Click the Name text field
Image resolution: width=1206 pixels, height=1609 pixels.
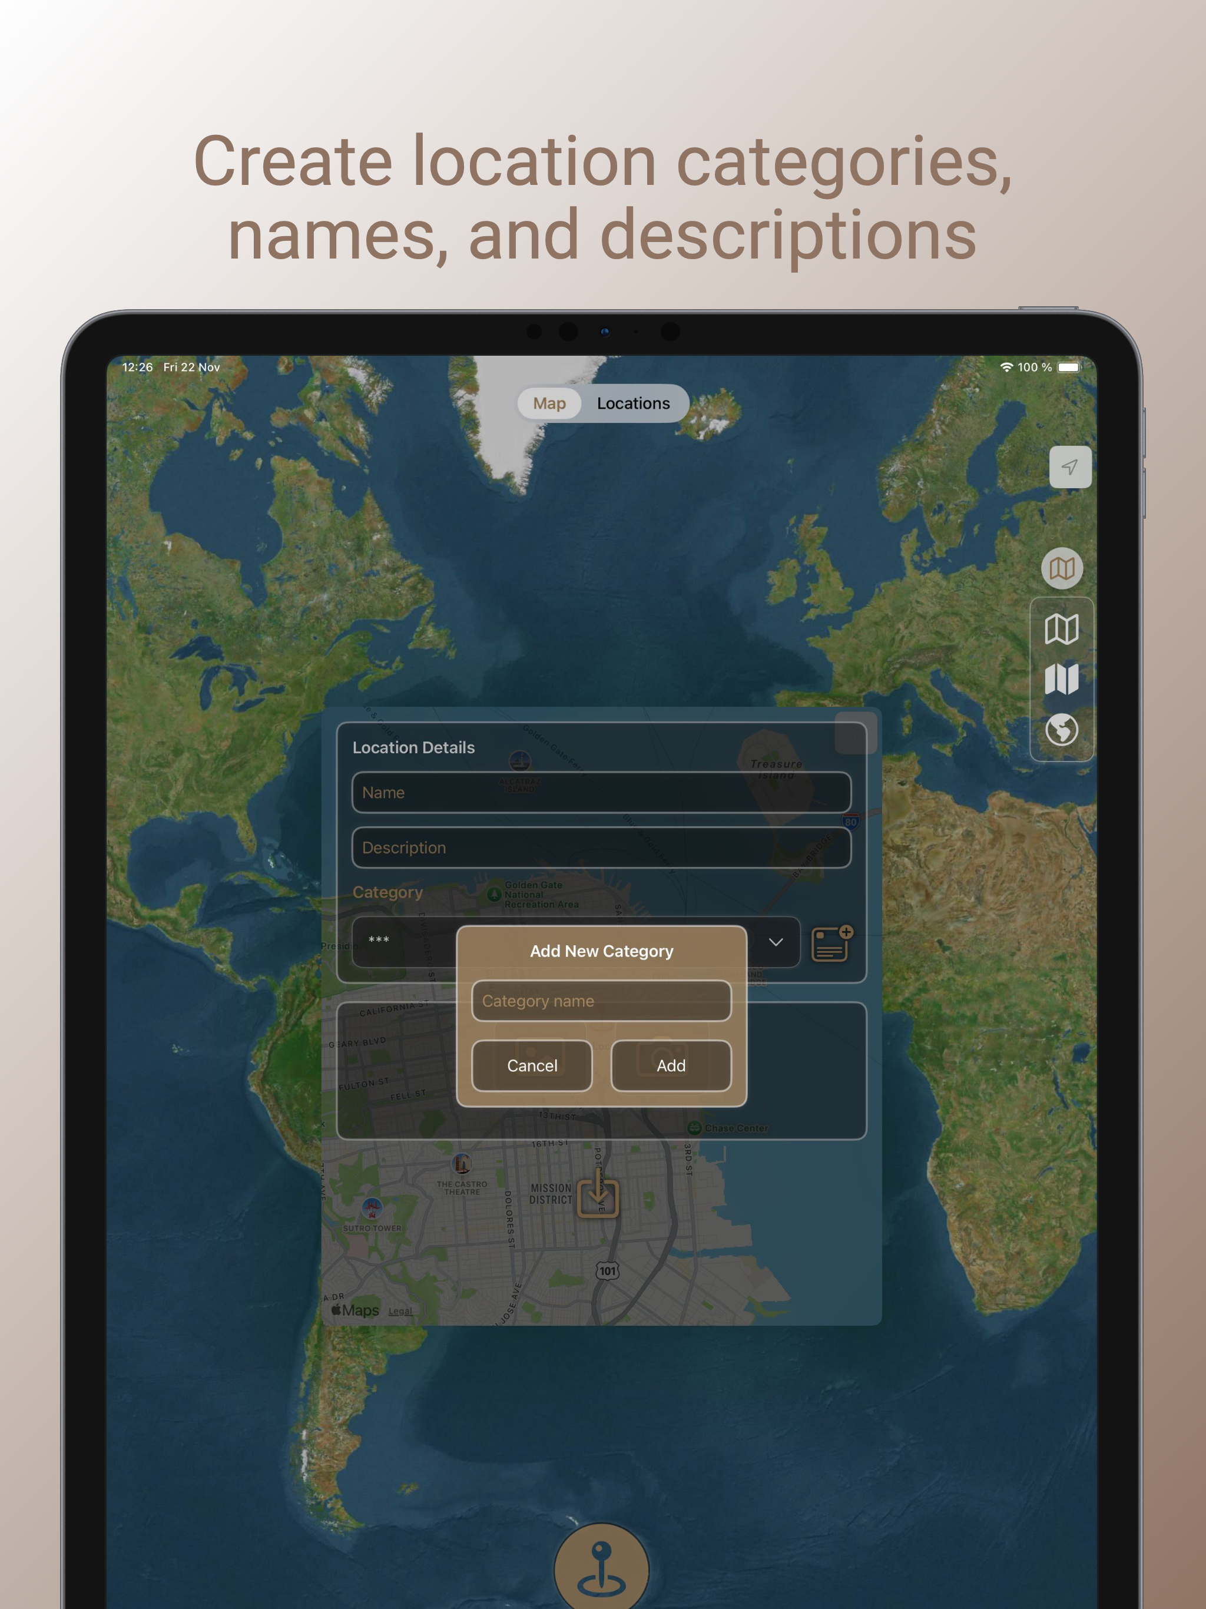[x=602, y=793]
